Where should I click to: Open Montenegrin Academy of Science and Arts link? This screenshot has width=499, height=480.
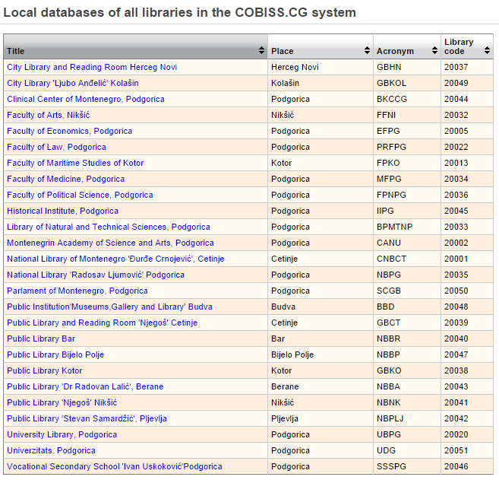[110, 243]
